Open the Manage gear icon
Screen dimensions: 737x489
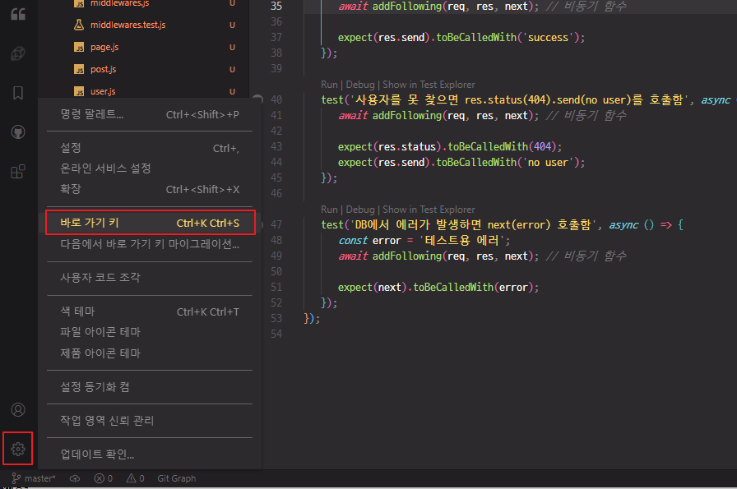coord(18,449)
